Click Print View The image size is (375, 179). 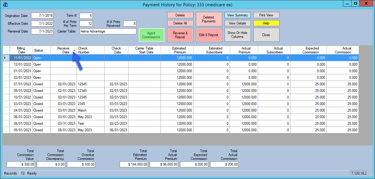point(266,15)
